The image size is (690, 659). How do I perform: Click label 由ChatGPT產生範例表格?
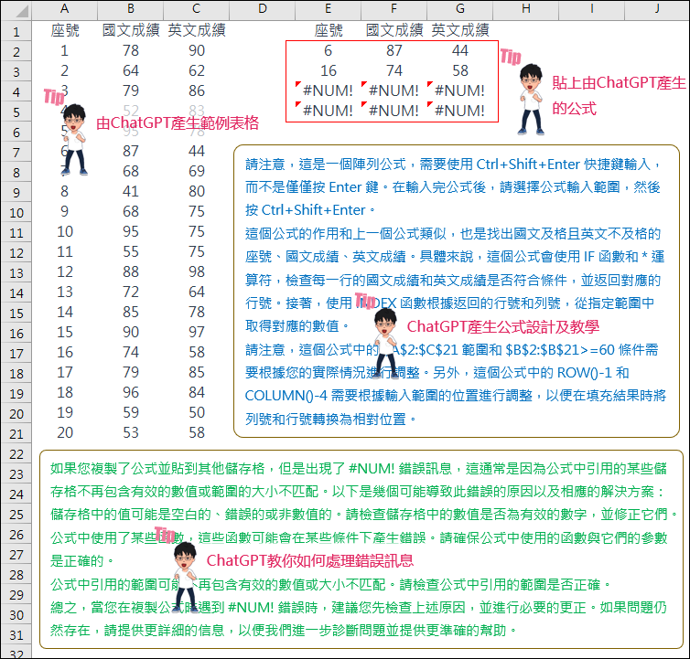point(178,122)
